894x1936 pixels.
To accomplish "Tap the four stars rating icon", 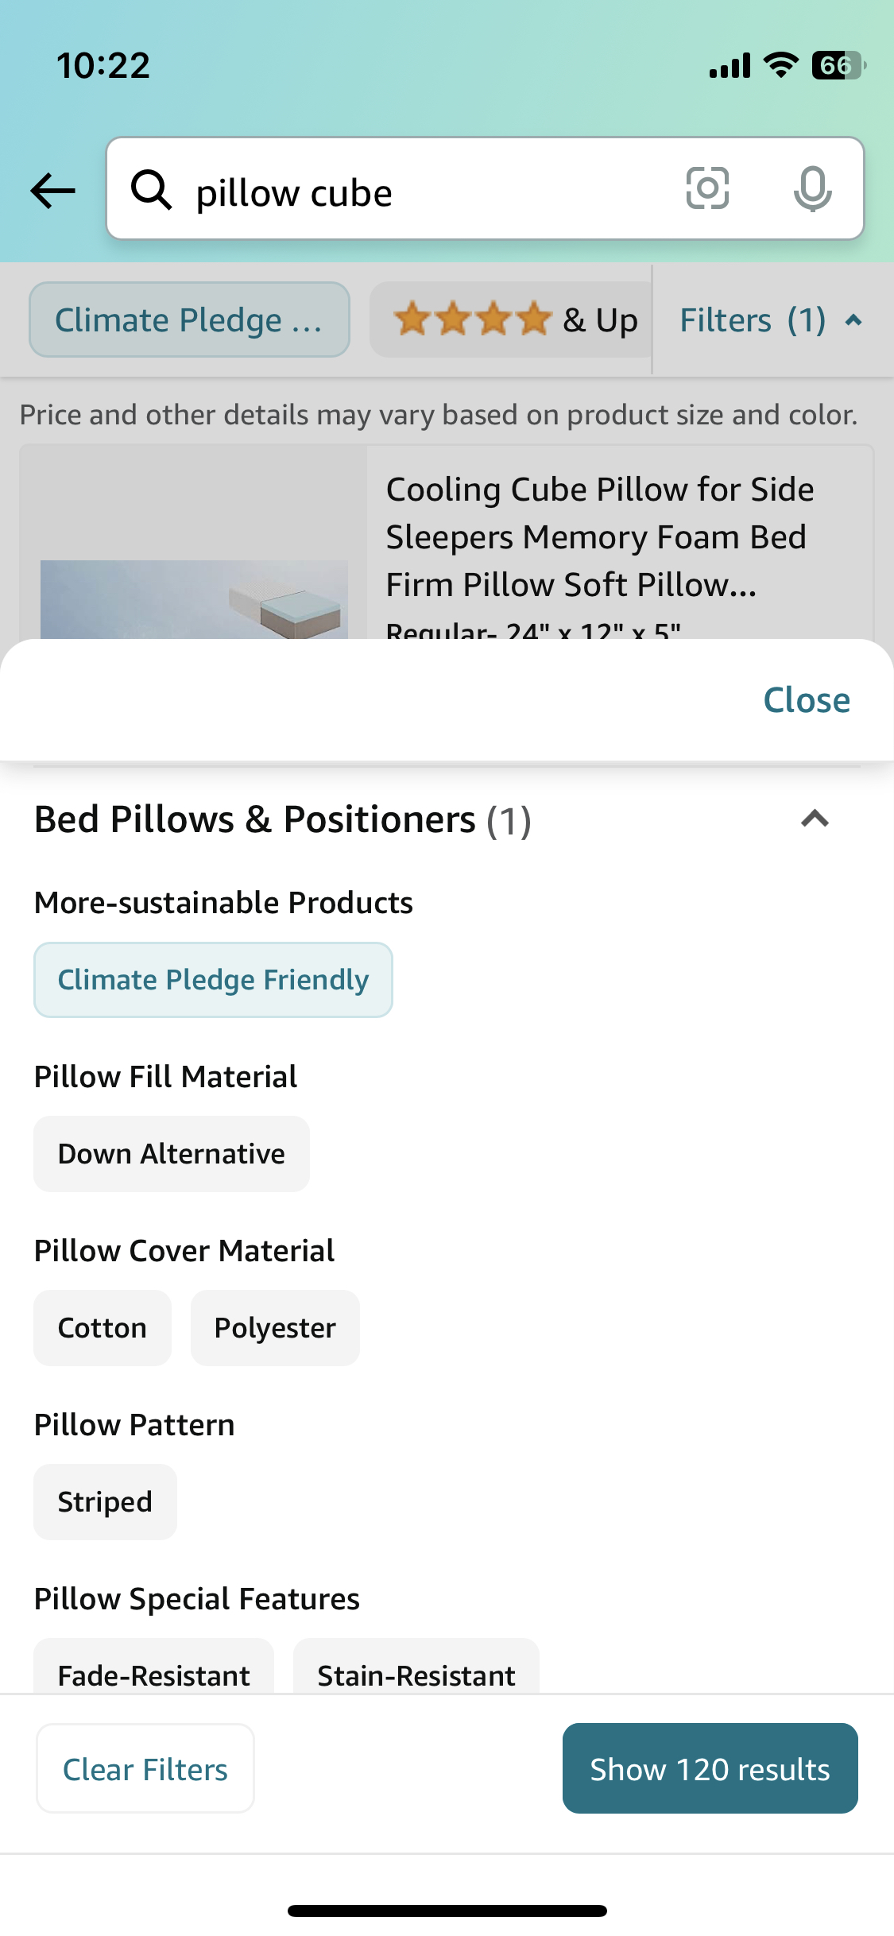I will pos(472,319).
